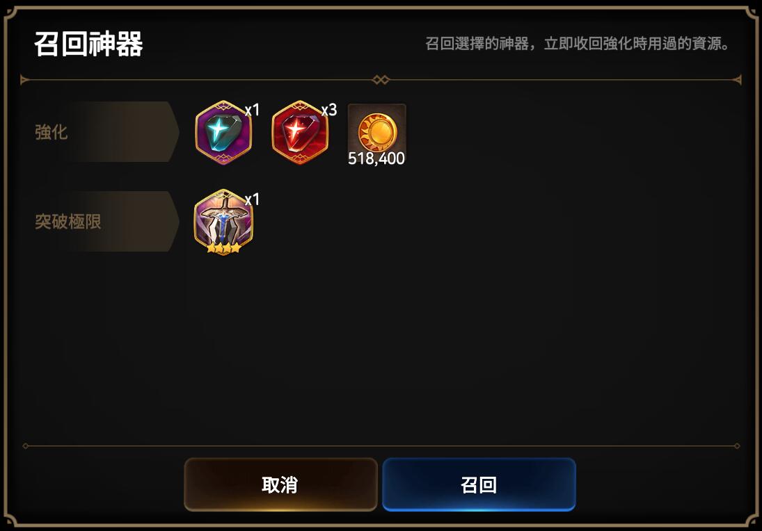
Task: Click the diamond ornament on top divider
Action: pyautogui.click(x=381, y=80)
